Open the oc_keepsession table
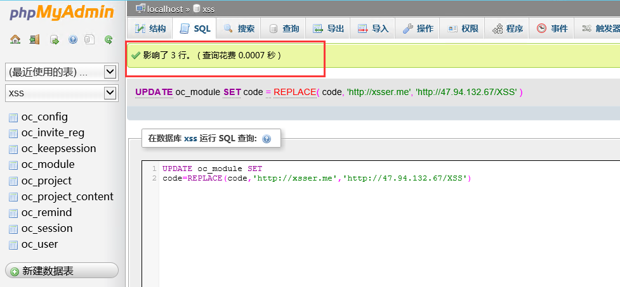The image size is (620, 287). point(58,149)
